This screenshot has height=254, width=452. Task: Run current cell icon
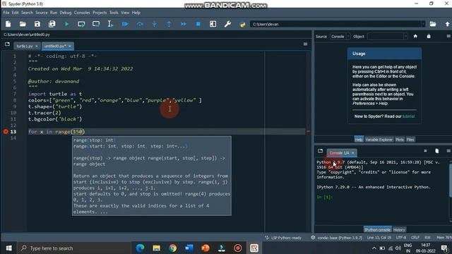click(x=81, y=24)
